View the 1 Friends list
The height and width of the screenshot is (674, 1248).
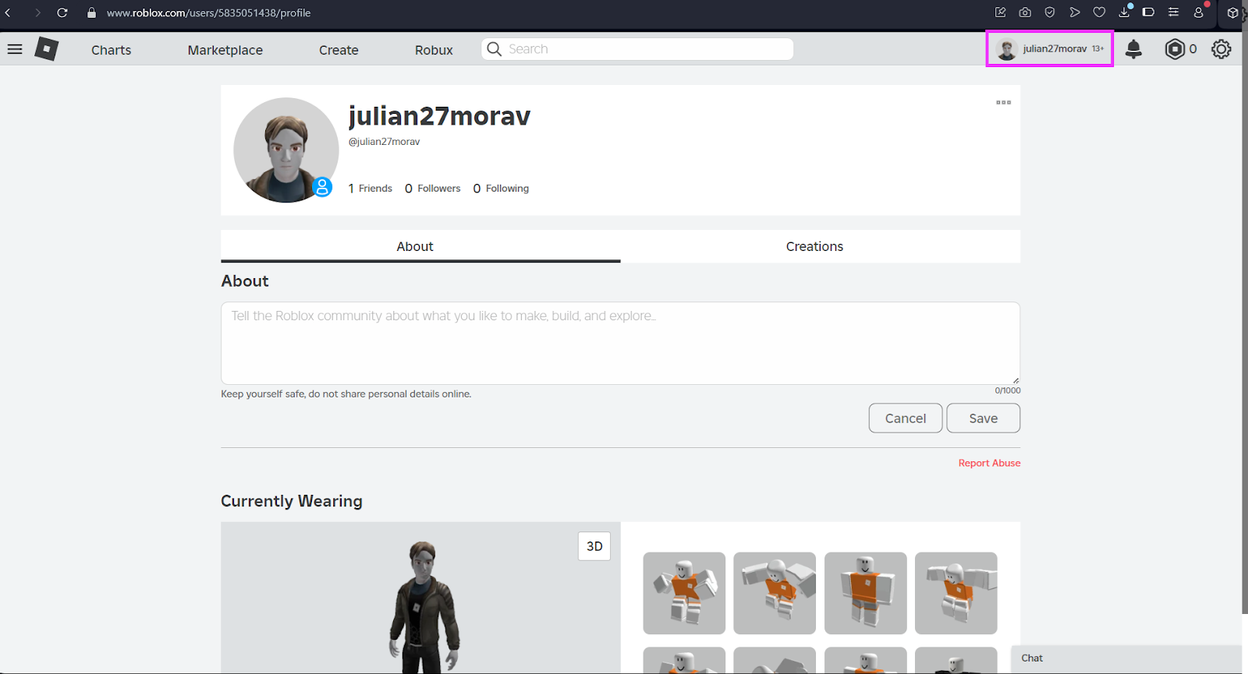click(x=370, y=189)
